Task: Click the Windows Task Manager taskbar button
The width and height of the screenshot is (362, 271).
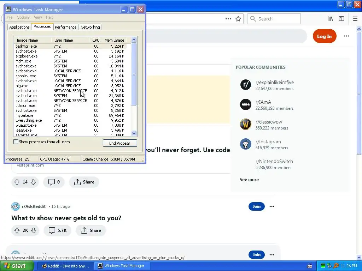Action: tap(122, 266)
